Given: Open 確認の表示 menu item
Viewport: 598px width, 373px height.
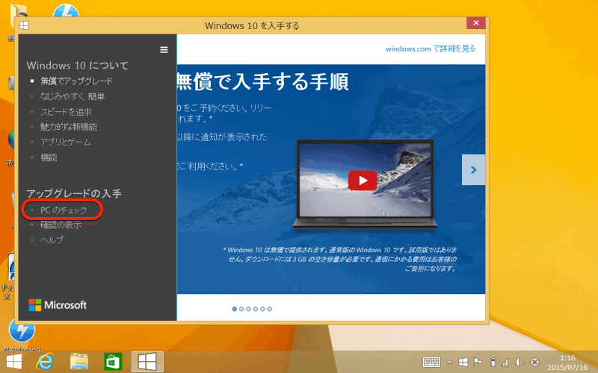Looking at the screenshot, I should click(x=61, y=225).
